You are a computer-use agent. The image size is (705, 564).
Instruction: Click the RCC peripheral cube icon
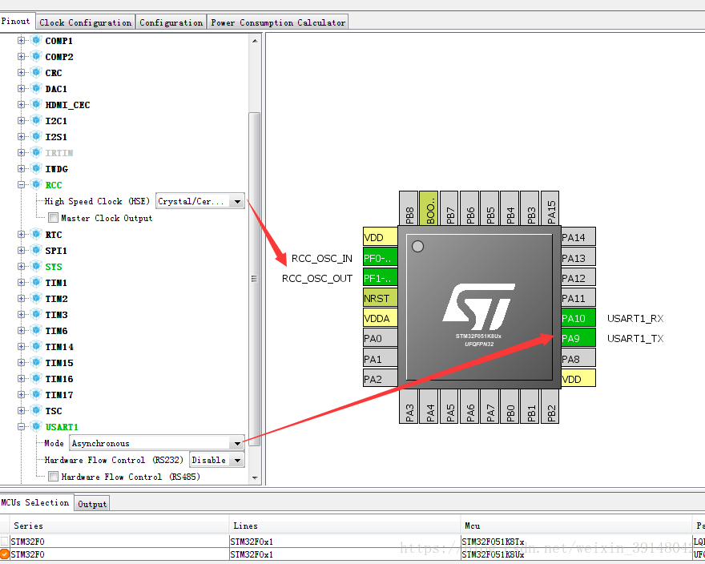pyautogui.click(x=36, y=184)
